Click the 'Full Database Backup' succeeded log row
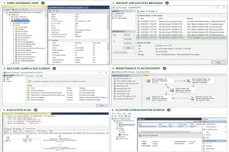This screenshot has height=152, width=229. 182,38
